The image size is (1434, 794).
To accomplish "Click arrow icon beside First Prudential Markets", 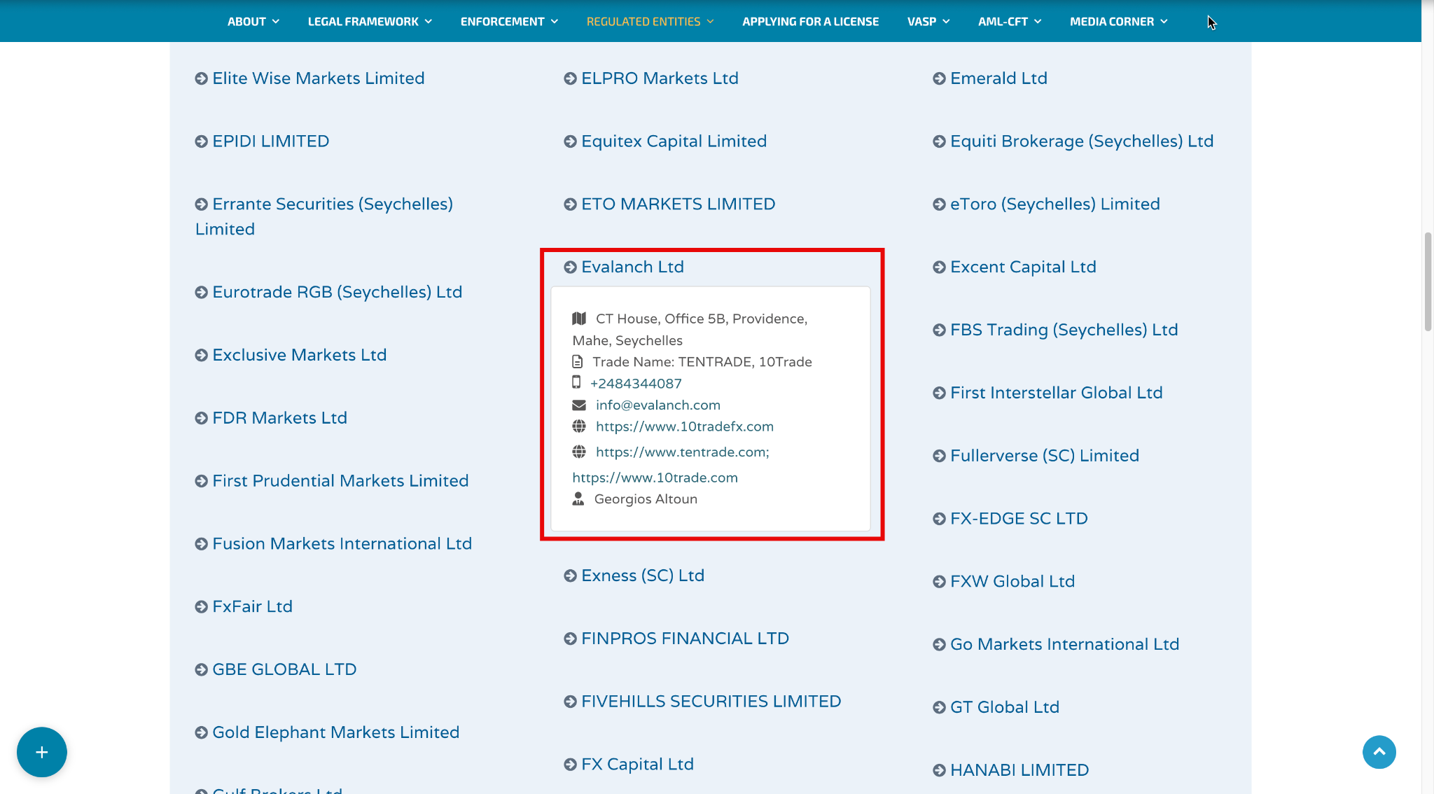I will tap(202, 482).
